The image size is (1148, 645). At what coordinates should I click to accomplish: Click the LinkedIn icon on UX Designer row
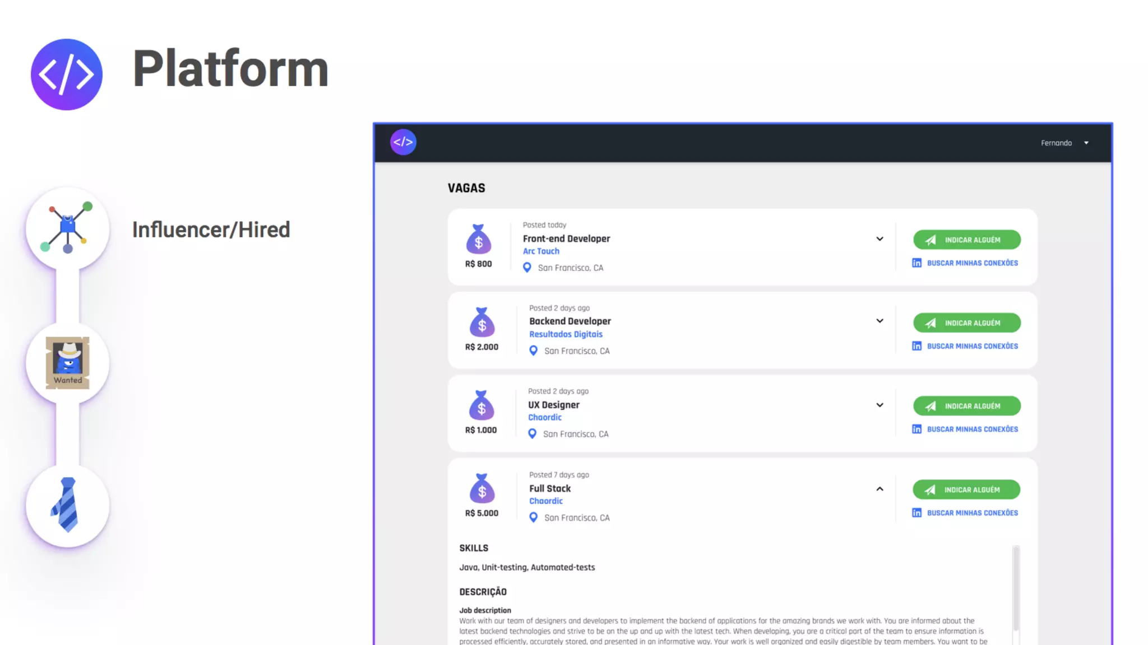[x=916, y=429]
